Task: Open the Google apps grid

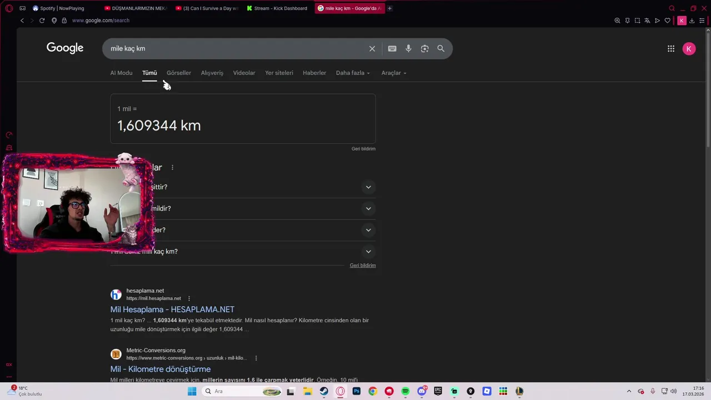Action: click(x=671, y=49)
